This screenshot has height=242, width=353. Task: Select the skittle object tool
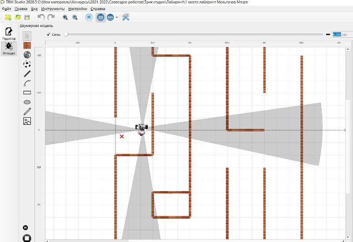(x=27, y=54)
